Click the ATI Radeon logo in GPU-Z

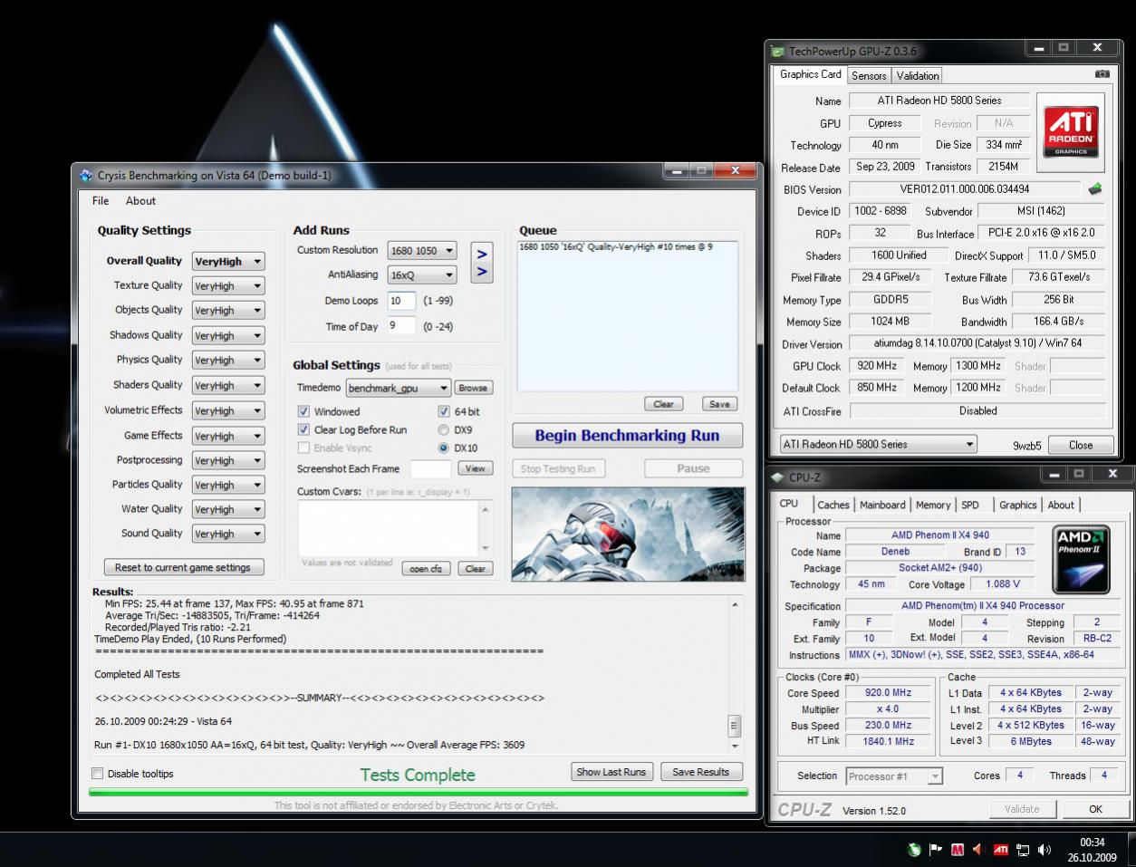coord(1071,131)
